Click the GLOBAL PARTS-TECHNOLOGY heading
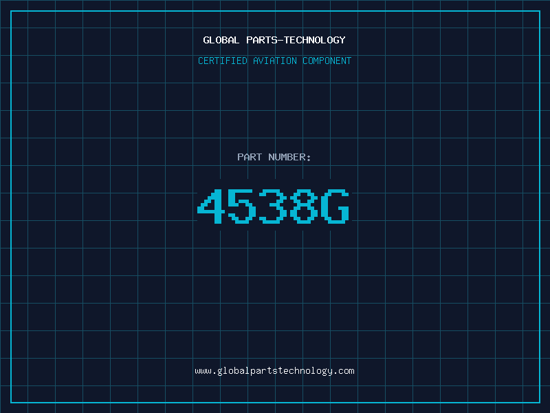This screenshot has height=413, width=550. [x=274, y=40]
